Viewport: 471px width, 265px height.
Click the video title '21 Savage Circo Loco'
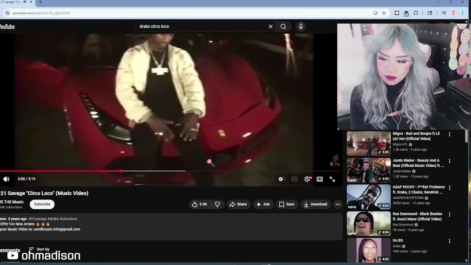tap(44, 193)
